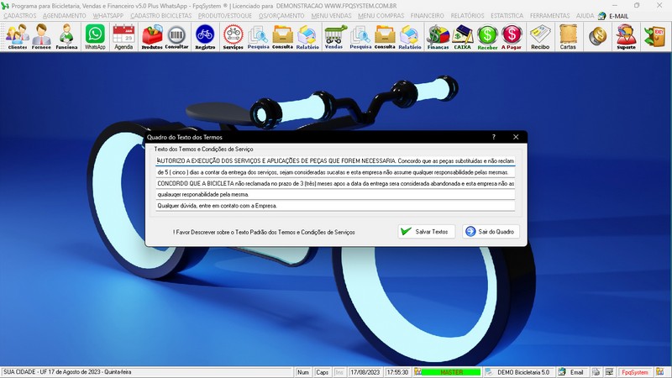Open the Serviços toolbar icon
Viewport: 672px width, 378px height.
[233, 36]
